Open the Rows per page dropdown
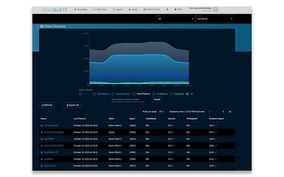The width and height of the screenshot is (284, 177). [x=162, y=112]
